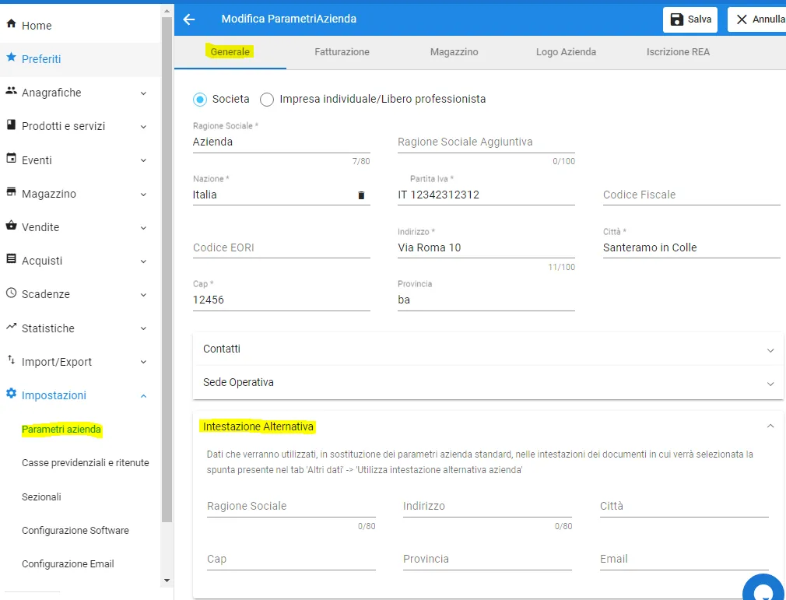786x600 pixels.
Task: Click the Preferiti star icon
Action: click(11, 58)
